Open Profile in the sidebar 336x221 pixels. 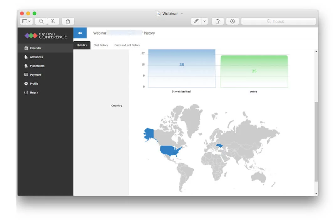(x=45, y=84)
